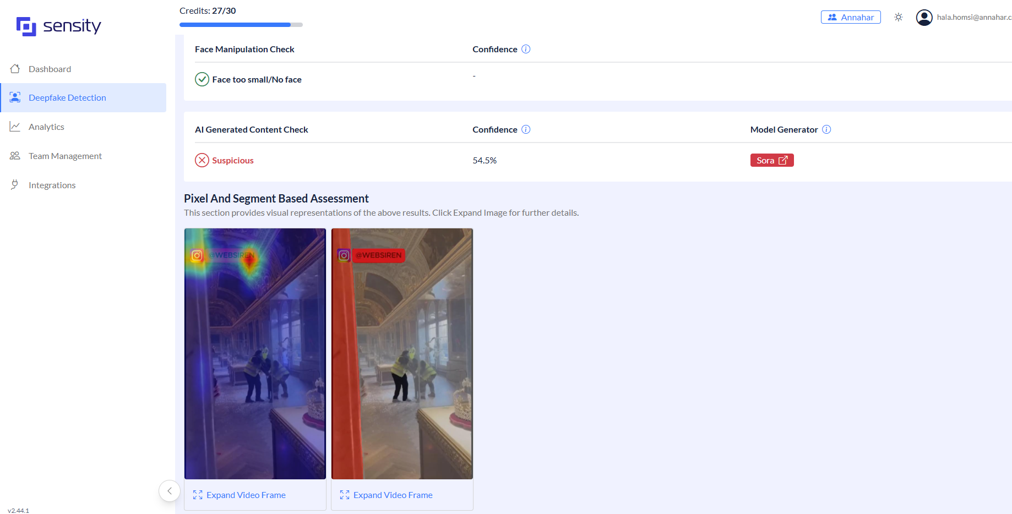Navigate to Integrations
This screenshot has height=514, width=1012.
[52, 185]
